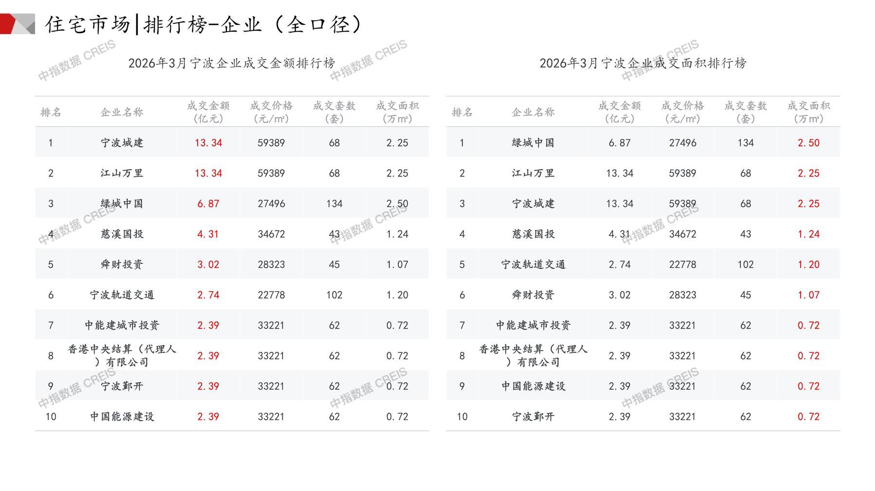The height and width of the screenshot is (491, 875).
Task: Select 绿城中国 in rank 1 of right table
Action: click(533, 143)
